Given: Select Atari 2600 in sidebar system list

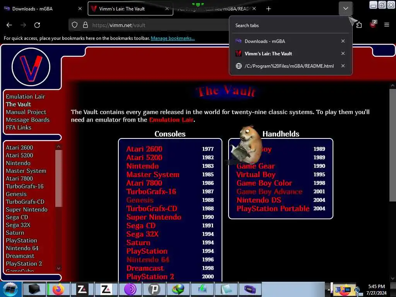Looking at the screenshot, I should tap(19, 147).
